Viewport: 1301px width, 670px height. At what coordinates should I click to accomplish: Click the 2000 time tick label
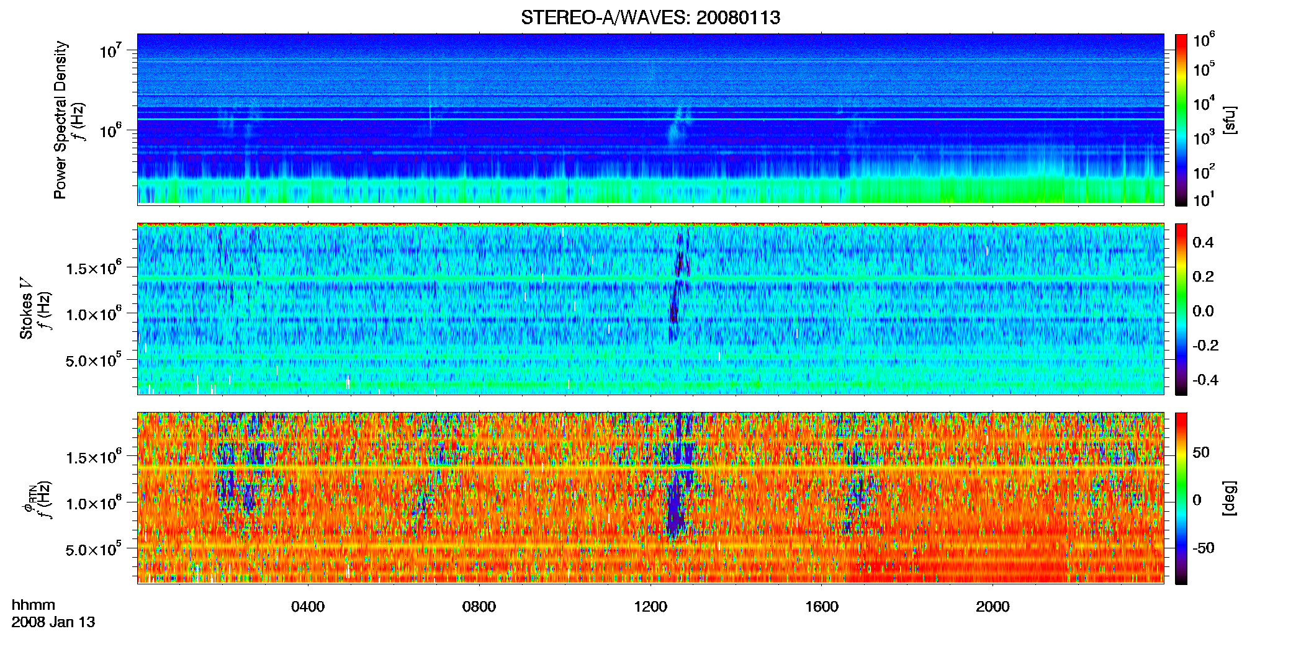(x=993, y=607)
